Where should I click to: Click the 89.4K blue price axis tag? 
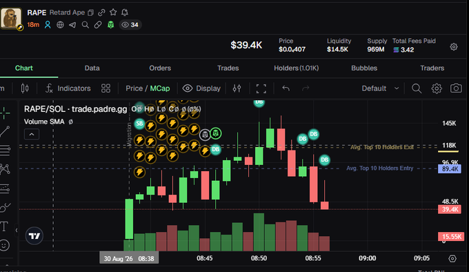pyautogui.click(x=450, y=169)
